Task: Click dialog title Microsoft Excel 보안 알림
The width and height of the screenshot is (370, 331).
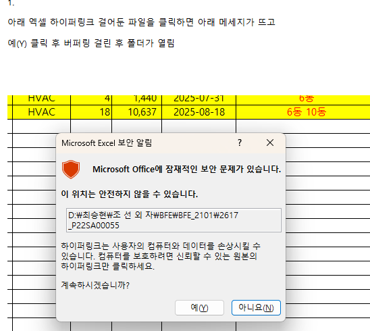Action: (x=107, y=143)
